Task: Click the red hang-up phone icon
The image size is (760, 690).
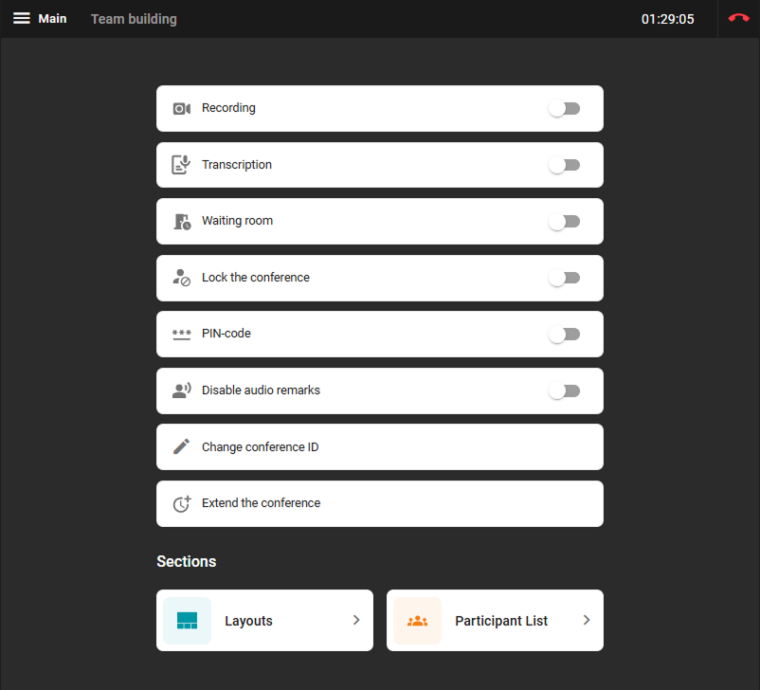Action: 738,19
